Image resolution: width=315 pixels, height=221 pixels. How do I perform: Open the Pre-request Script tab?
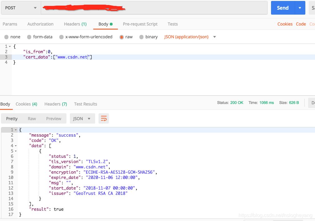coord(140,24)
